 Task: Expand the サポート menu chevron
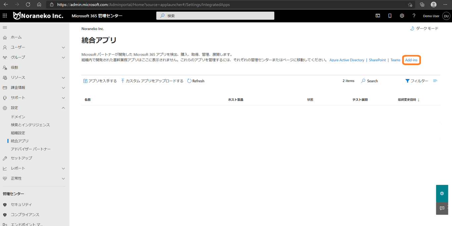pyautogui.click(x=63, y=98)
